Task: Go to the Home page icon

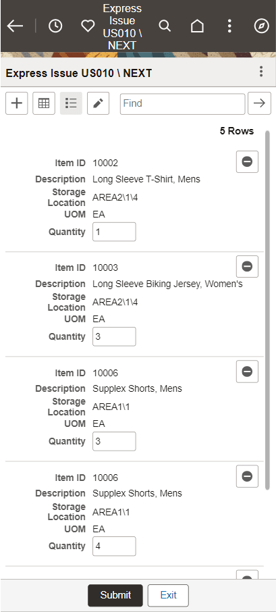Action: point(197,26)
